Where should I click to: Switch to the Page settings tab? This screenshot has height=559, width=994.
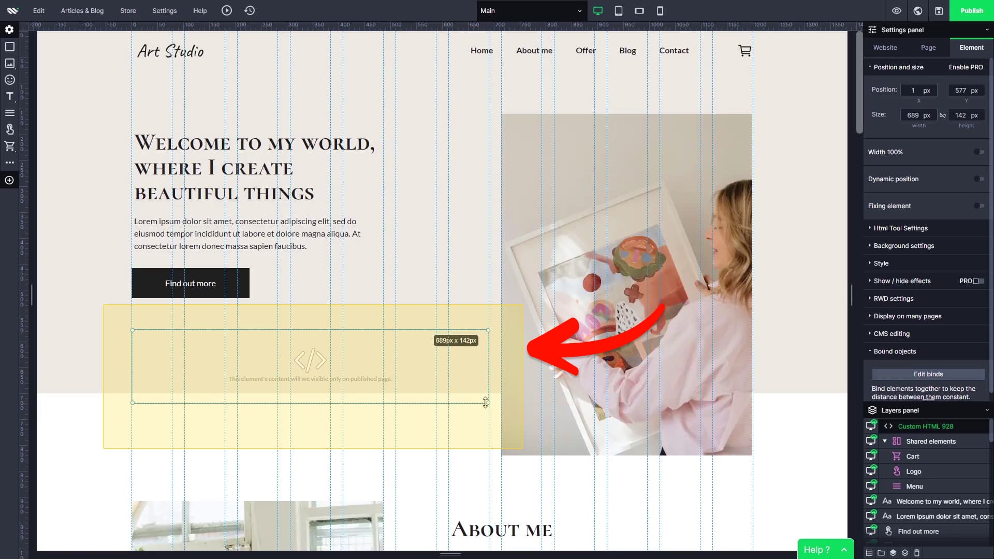tap(928, 47)
